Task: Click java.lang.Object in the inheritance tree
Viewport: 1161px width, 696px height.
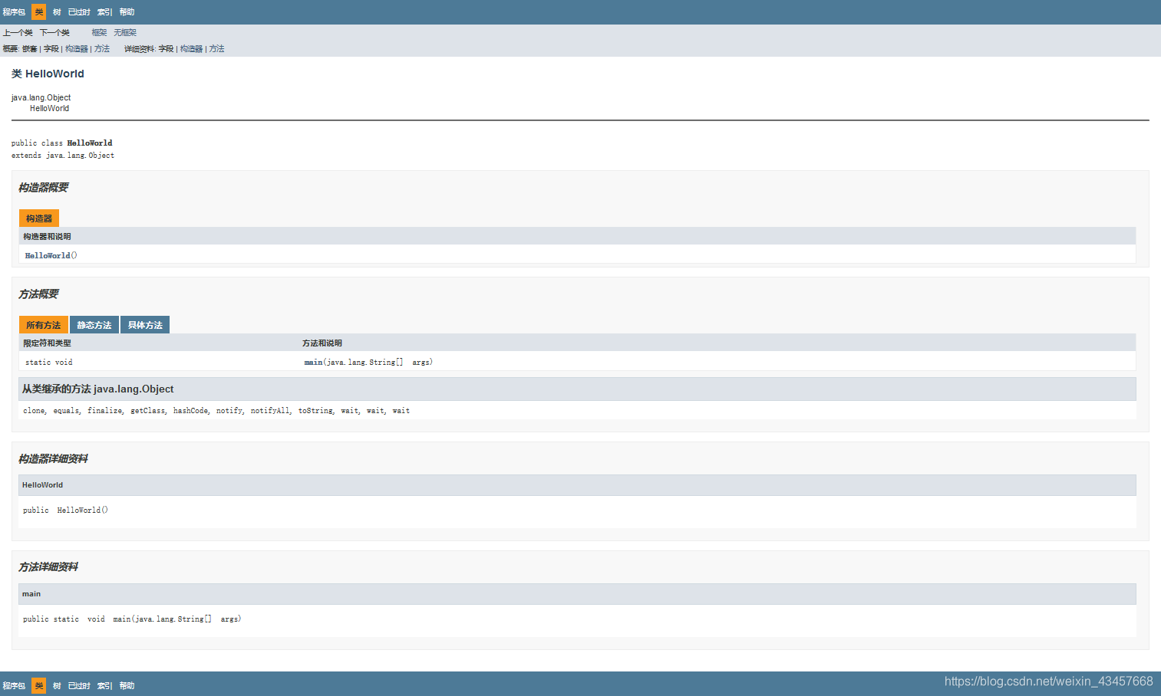Action: pyautogui.click(x=41, y=98)
